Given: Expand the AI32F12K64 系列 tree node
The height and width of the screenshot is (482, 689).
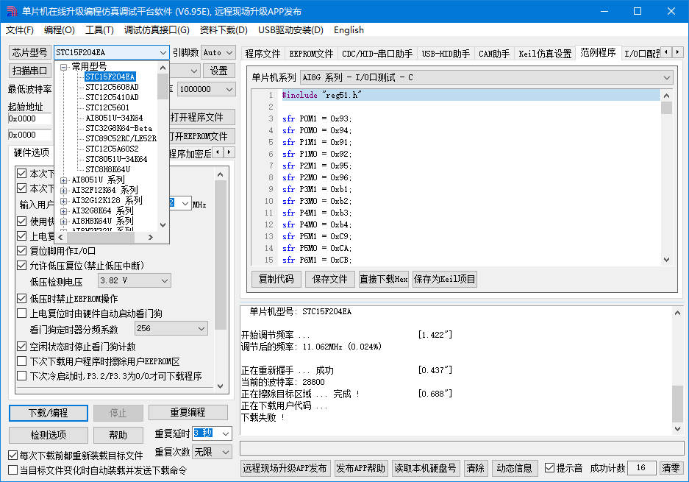Looking at the screenshot, I should coord(64,191).
